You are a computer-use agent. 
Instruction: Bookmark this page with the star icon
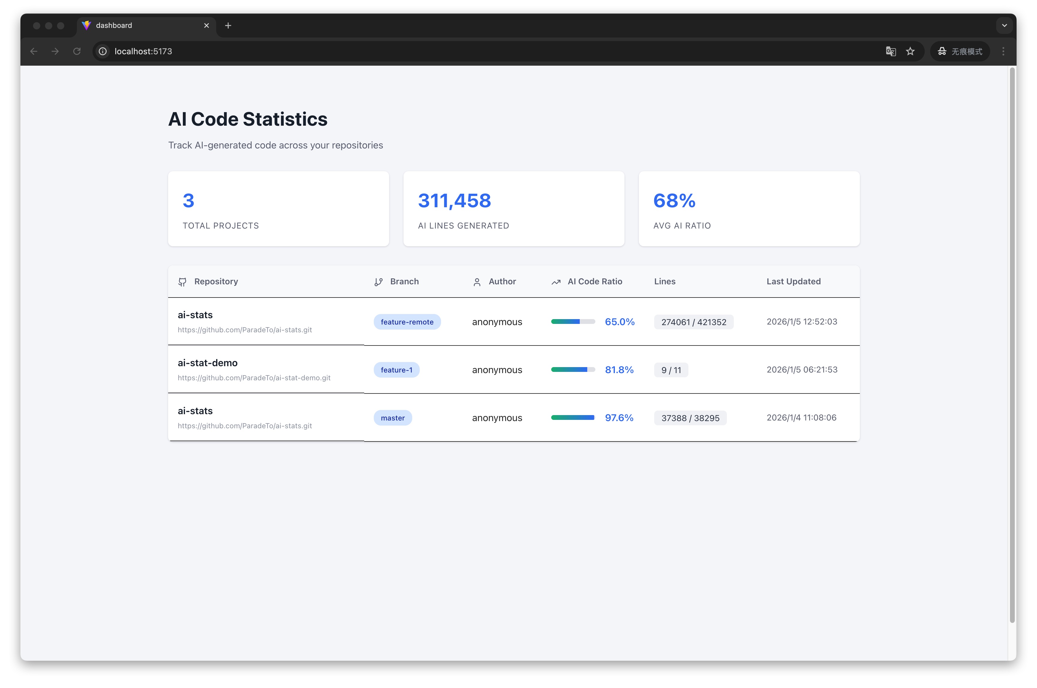tap(910, 51)
